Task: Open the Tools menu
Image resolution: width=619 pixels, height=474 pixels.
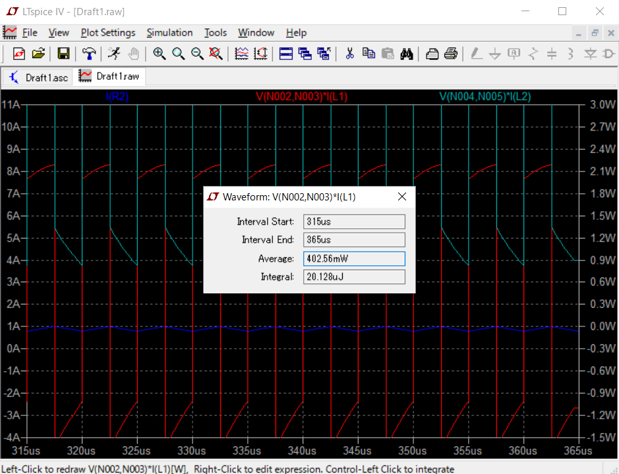Action: click(216, 33)
